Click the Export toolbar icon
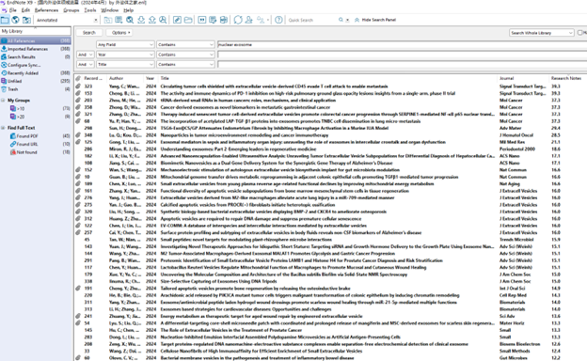587x361 pixels. [151, 20]
